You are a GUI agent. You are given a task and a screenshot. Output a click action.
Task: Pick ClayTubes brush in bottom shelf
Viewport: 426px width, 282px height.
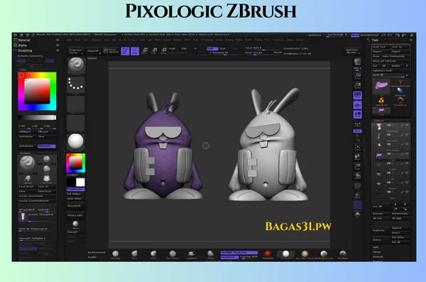point(116,255)
